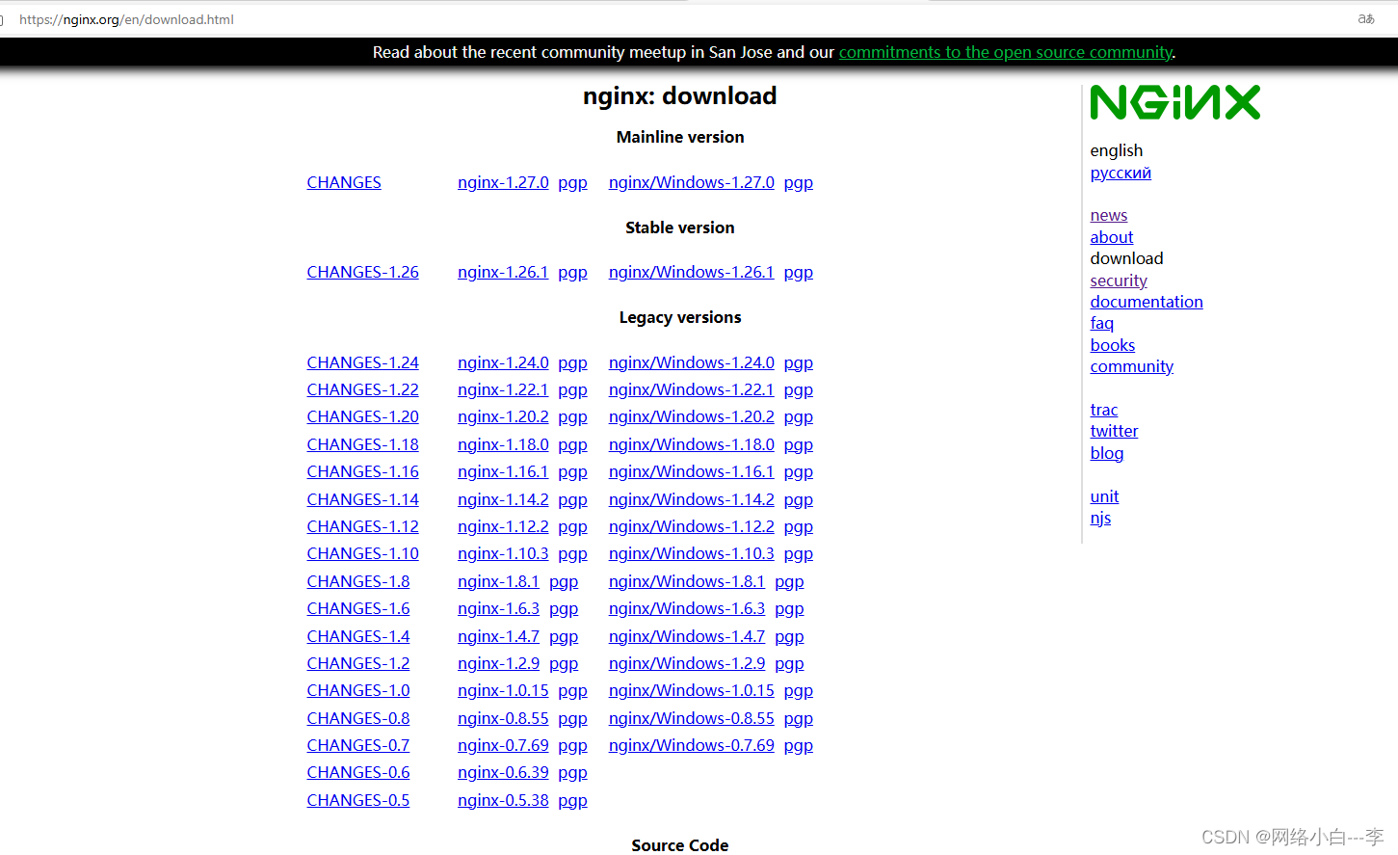Download nginx/Windows-1.27.0
1398x855 pixels.
pos(691,182)
